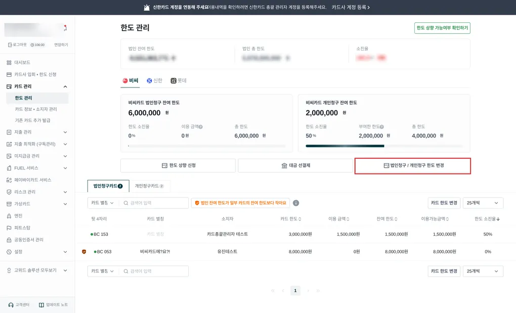Open the upper 25개씩 page size dropdown

pos(483,203)
